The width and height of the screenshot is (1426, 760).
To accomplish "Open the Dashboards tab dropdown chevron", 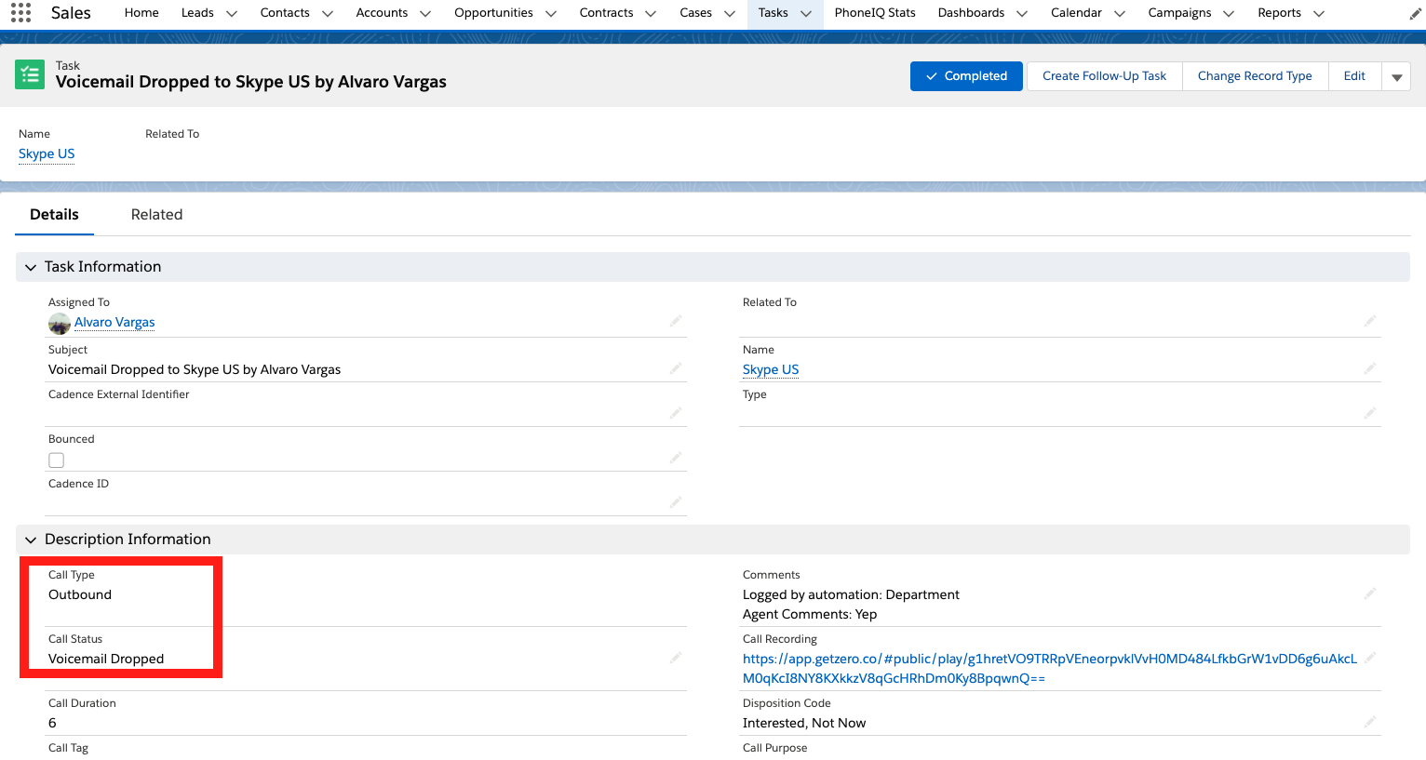I will 1022,13.
